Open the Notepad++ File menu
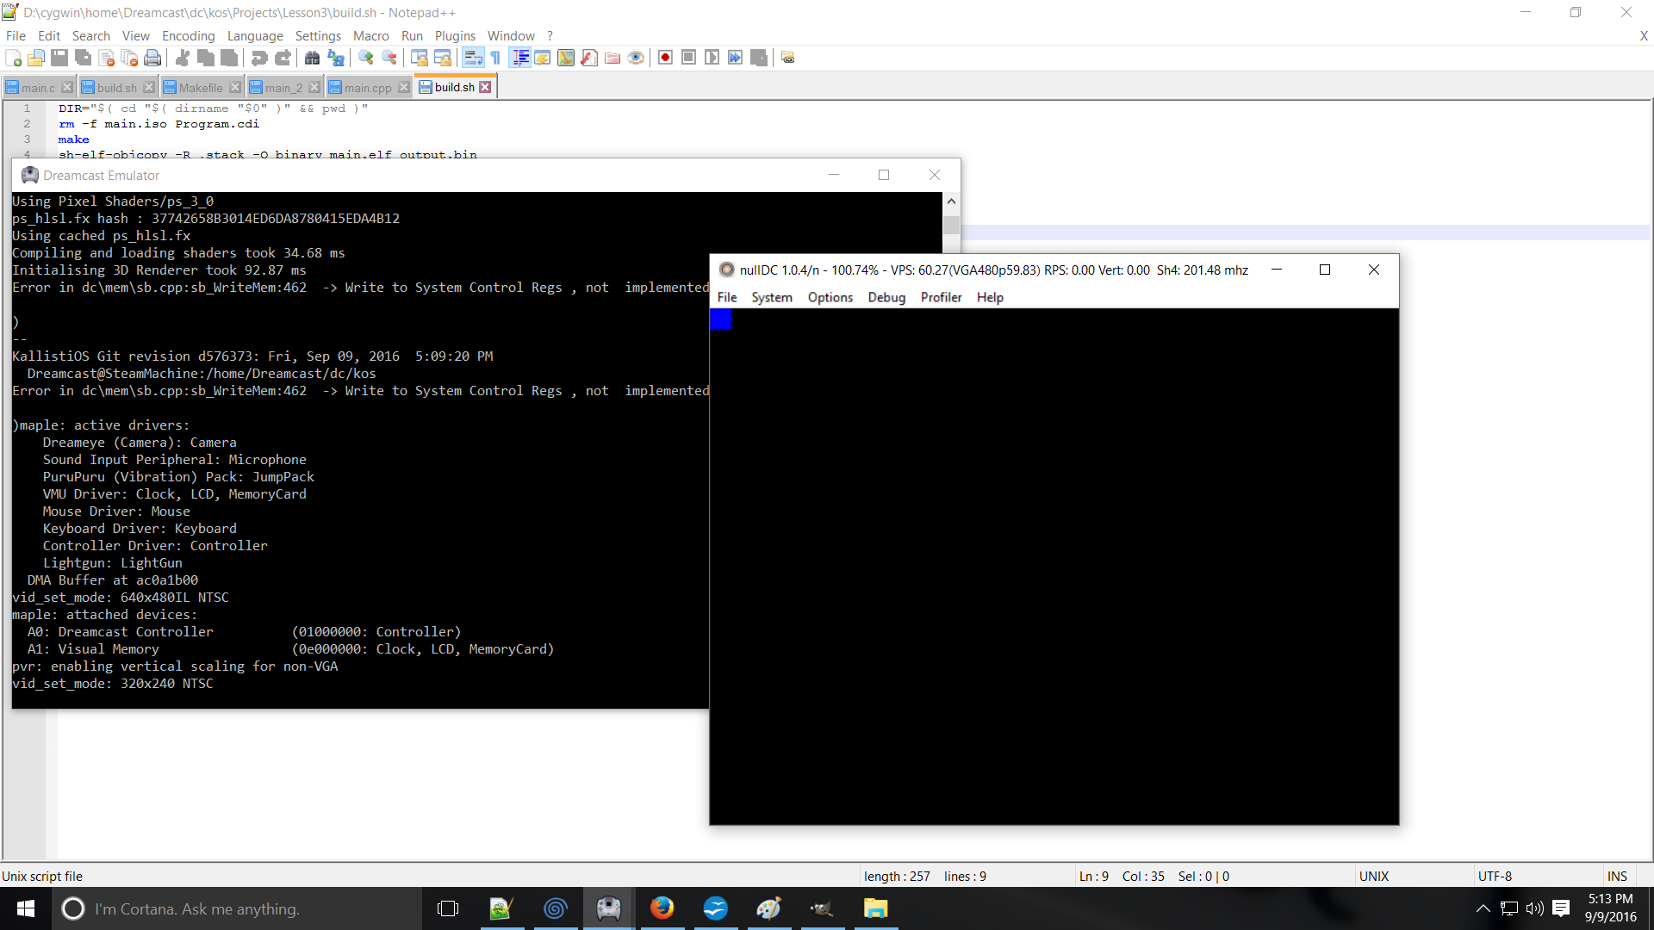The width and height of the screenshot is (1654, 930). [x=16, y=36]
